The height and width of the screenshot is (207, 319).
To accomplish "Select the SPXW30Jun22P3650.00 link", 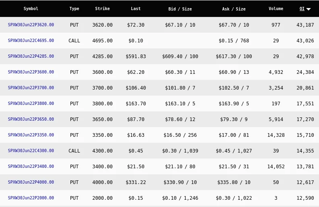I will pyautogui.click(x=31, y=119).
